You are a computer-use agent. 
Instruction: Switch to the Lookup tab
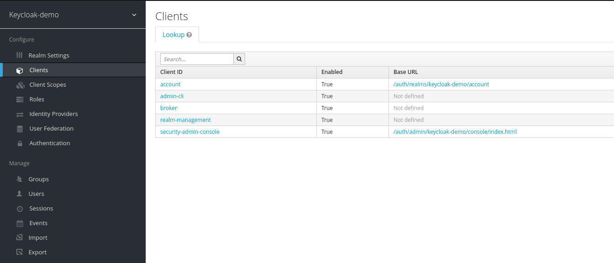[177, 35]
